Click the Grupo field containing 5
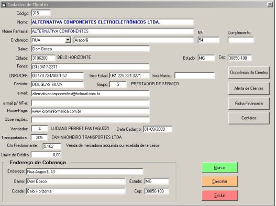The height and width of the screenshot is (206, 276). pyautogui.click(x=118, y=84)
